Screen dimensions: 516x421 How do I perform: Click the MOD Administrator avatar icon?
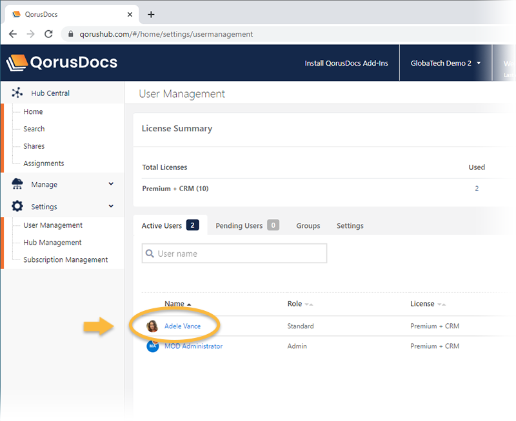point(153,346)
